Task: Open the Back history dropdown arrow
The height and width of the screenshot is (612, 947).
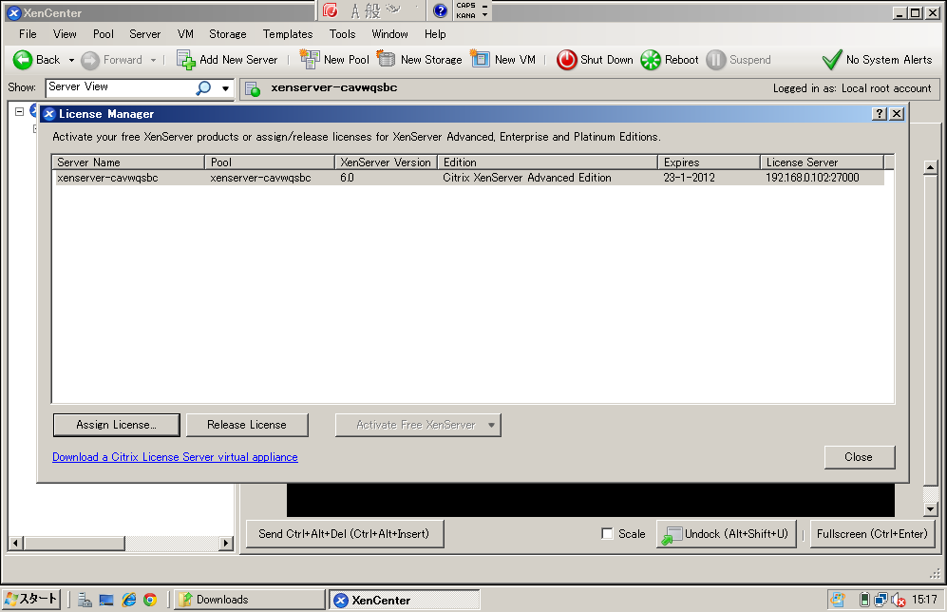Action: (71, 61)
